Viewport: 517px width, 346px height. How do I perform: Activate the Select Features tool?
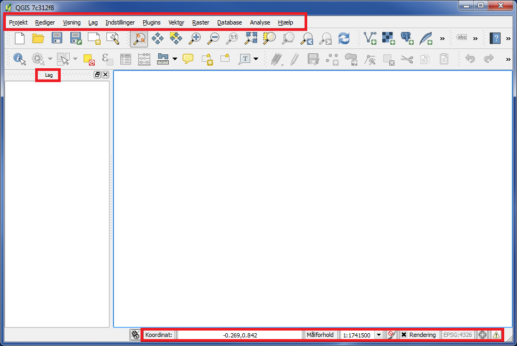(63, 59)
